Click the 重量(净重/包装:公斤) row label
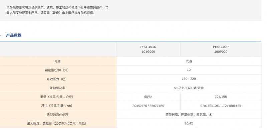 point(57,97)
